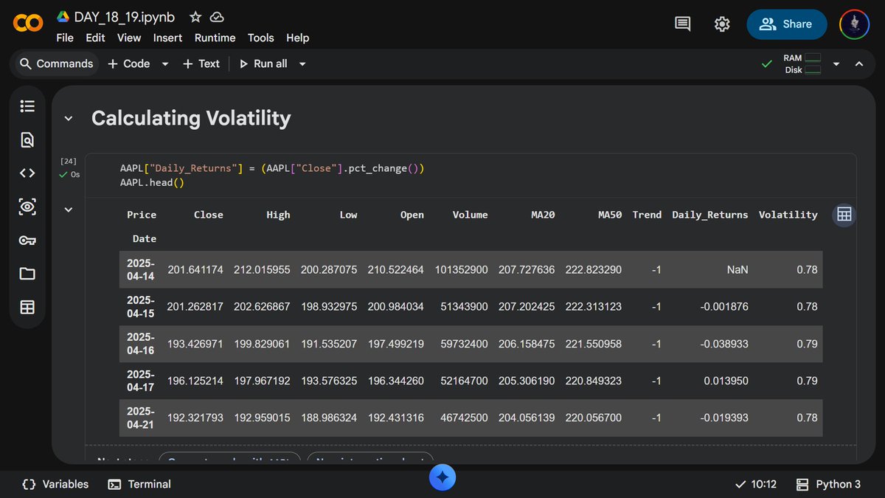The image size is (885, 498).
Task: Click the 10:12 execution status
Action: click(756, 484)
